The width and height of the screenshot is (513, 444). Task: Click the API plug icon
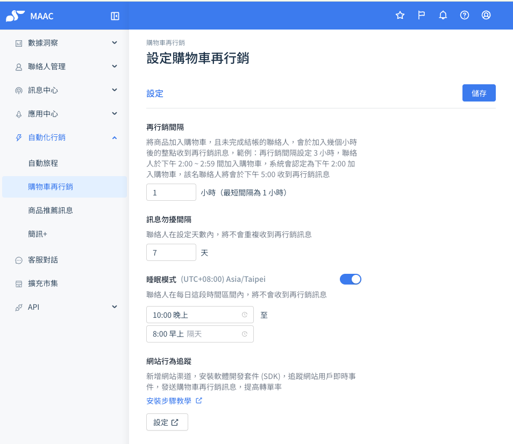19,308
